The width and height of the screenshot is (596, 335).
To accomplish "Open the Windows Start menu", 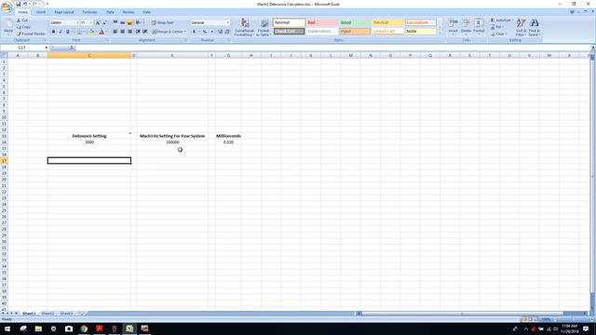I will [x=7, y=328].
